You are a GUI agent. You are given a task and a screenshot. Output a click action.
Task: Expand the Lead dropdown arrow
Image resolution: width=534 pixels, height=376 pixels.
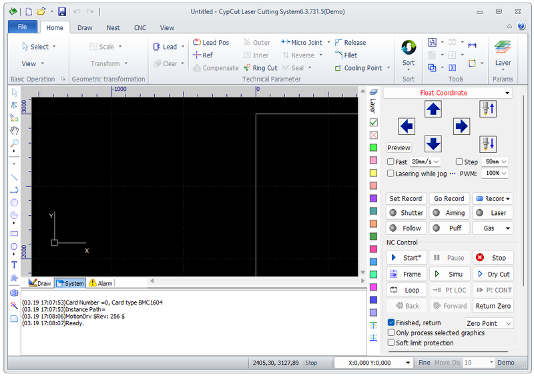pos(183,46)
